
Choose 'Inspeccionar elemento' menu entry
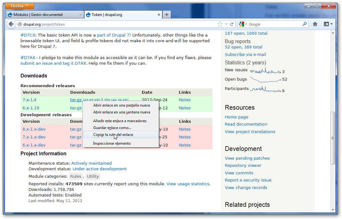(x=112, y=143)
